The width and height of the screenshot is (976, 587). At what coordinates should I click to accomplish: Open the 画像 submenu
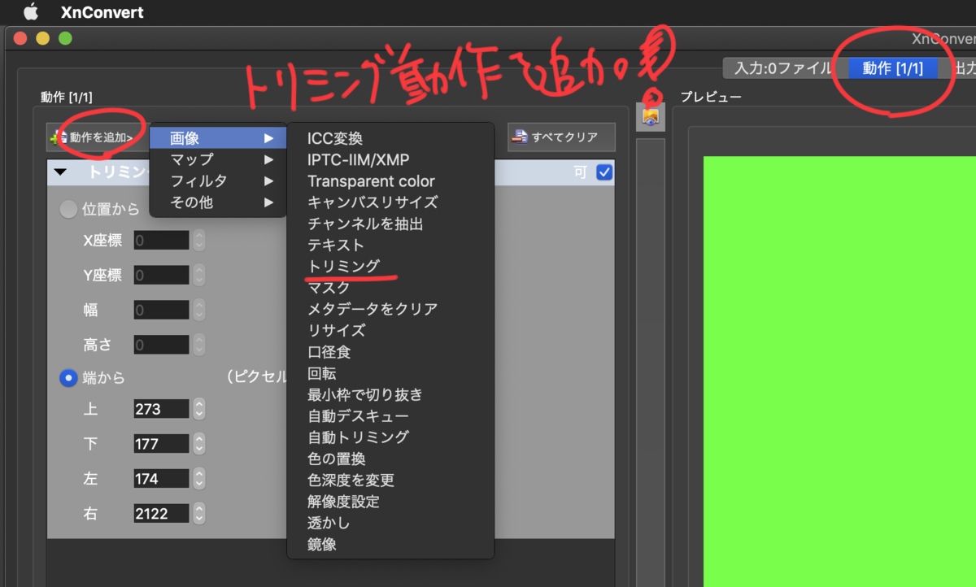(218, 139)
